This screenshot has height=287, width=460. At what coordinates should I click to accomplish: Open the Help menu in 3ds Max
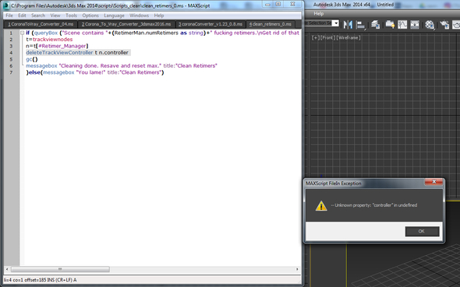(319, 13)
